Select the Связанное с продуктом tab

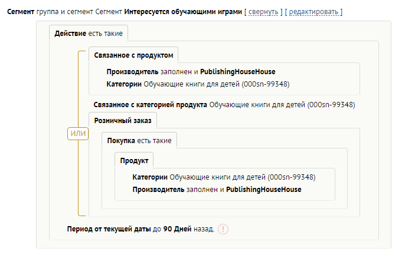pos(133,55)
